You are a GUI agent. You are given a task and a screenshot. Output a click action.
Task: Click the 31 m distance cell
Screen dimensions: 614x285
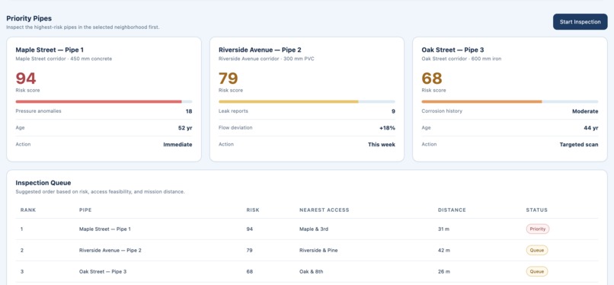pos(443,229)
